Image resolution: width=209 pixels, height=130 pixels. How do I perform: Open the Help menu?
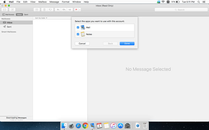point(86,2)
